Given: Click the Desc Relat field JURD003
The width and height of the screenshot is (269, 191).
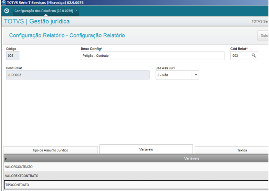Looking at the screenshot, I should [x=78, y=75].
